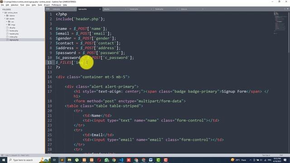Select the css folder icon
290x163 pixels.
(x=9, y=22)
